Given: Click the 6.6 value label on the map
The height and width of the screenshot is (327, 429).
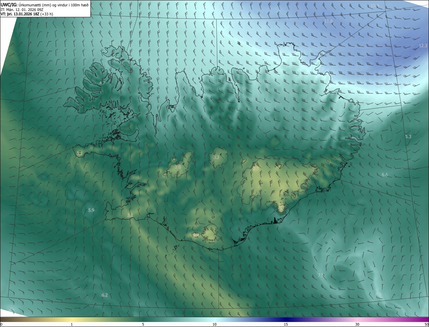Looking at the screenshot, I should coord(385,175).
